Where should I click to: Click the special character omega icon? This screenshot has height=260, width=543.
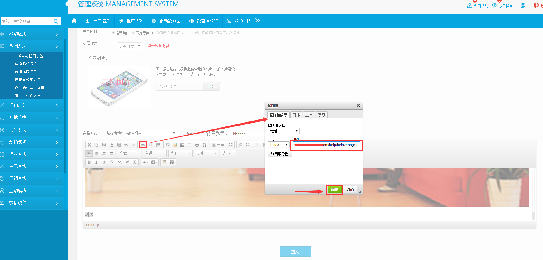pyautogui.click(x=204, y=145)
